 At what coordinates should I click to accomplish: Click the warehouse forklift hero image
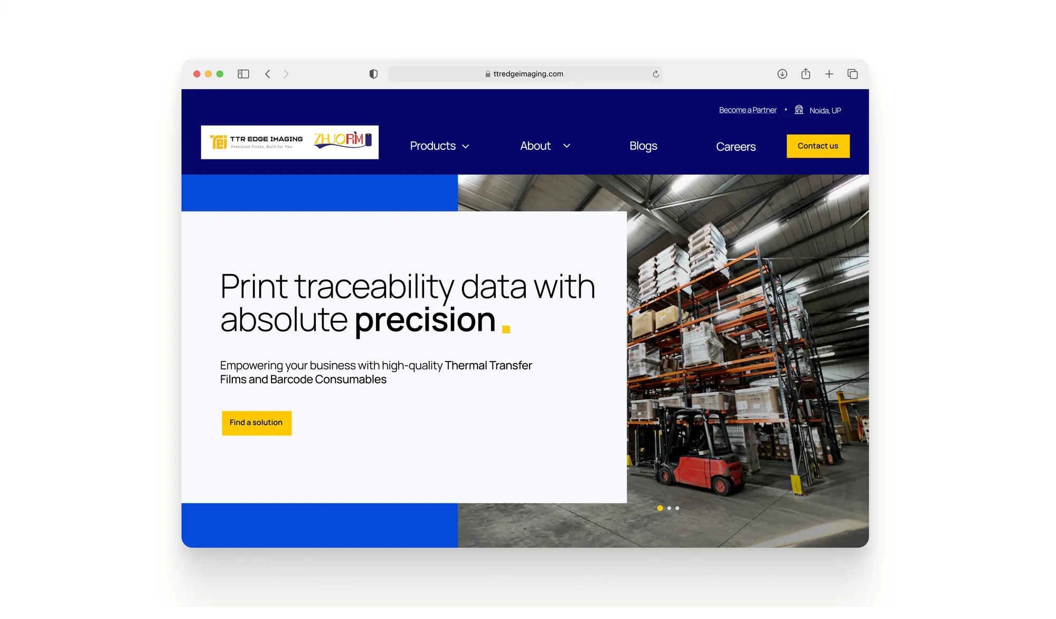click(x=748, y=361)
